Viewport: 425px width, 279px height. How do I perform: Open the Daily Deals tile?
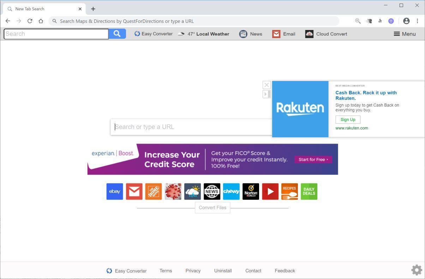pyautogui.click(x=309, y=192)
